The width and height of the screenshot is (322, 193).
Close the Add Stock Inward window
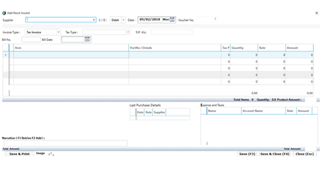pos(317,13)
